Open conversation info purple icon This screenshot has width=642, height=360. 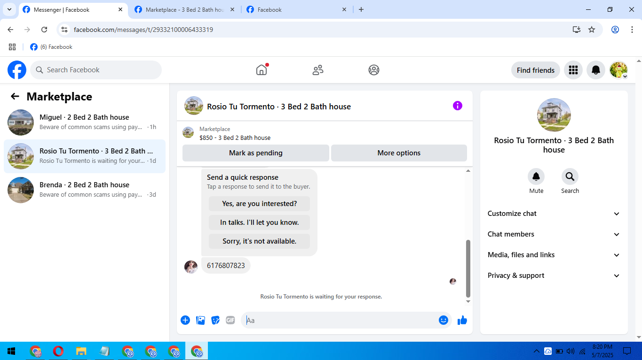458,106
